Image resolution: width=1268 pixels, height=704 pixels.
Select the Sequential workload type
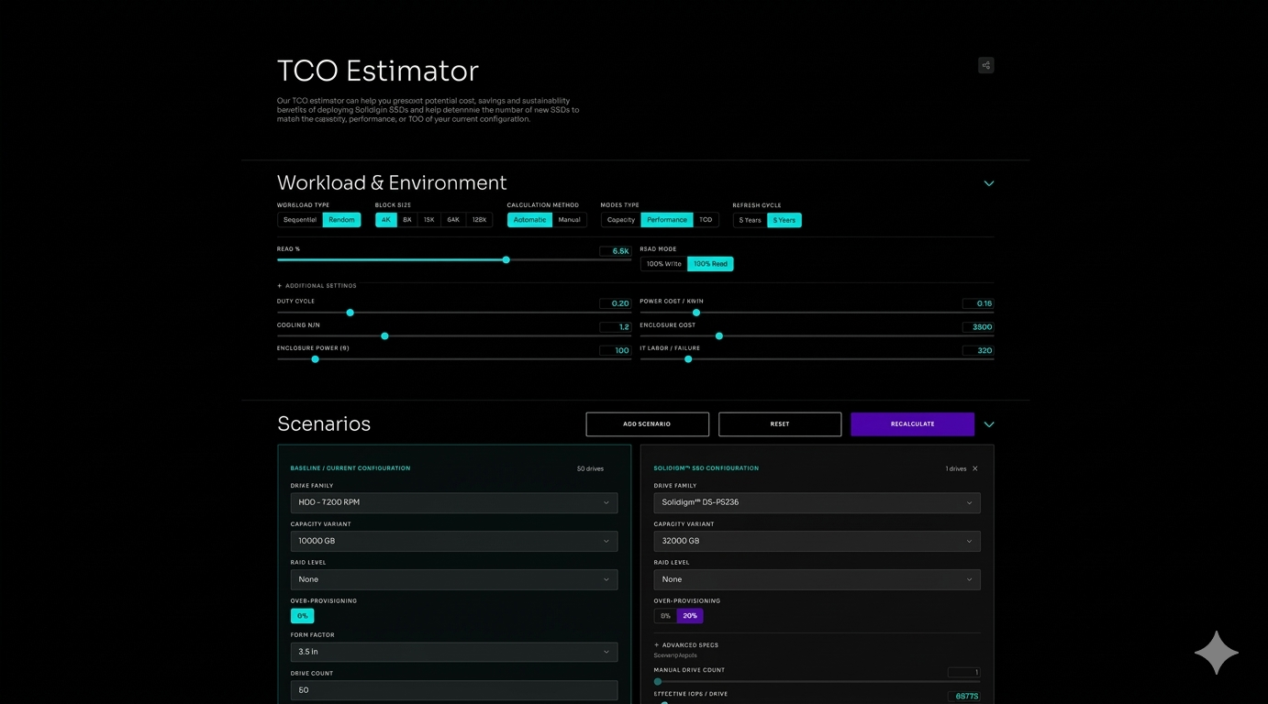(299, 219)
